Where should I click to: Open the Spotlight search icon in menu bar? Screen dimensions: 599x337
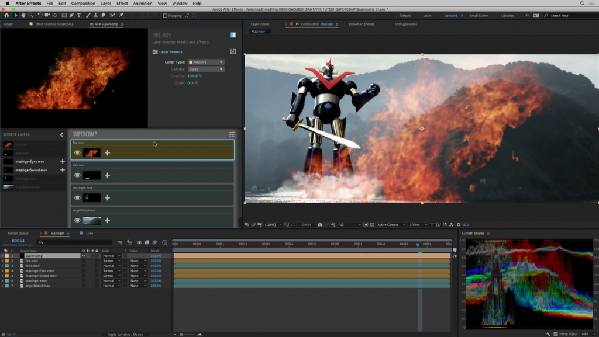click(582, 3)
